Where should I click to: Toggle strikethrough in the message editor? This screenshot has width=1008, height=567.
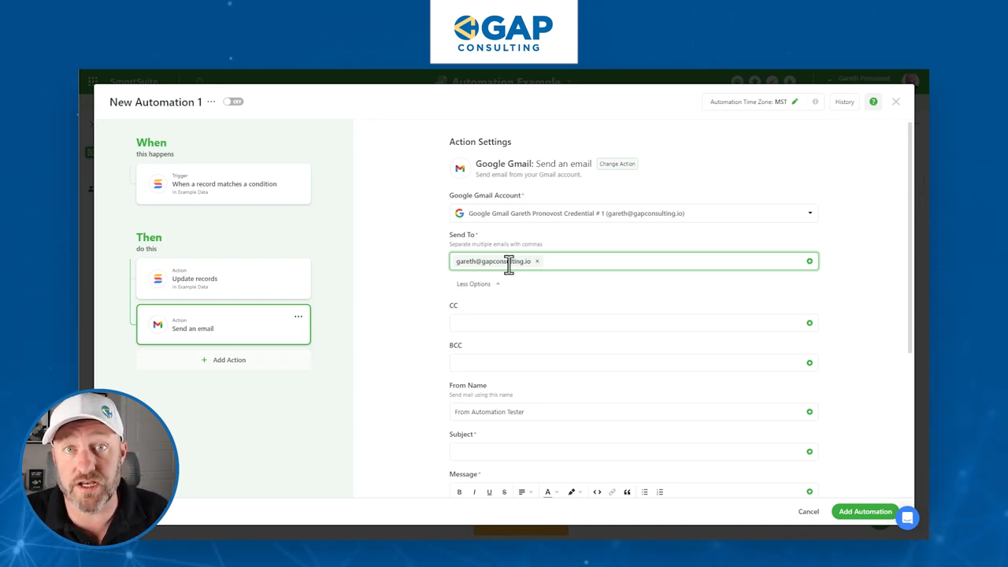pyautogui.click(x=505, y=492)
